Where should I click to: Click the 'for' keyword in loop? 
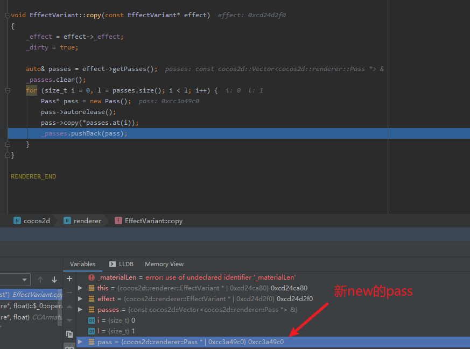[31, 90]
